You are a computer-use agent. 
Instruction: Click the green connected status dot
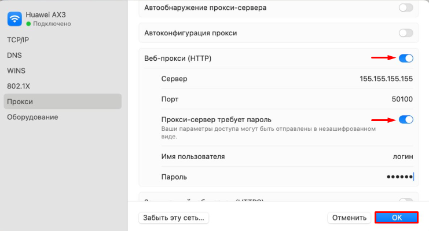pyautogui.click(x=28, y=24)
